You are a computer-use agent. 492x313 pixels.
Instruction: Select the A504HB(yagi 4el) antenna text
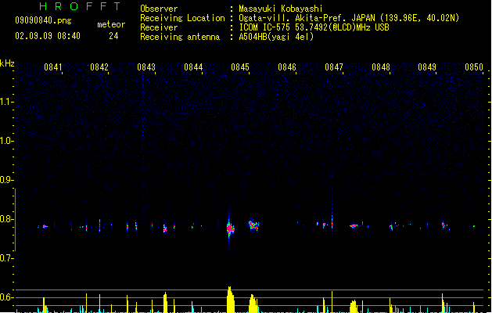click(276, 37)
